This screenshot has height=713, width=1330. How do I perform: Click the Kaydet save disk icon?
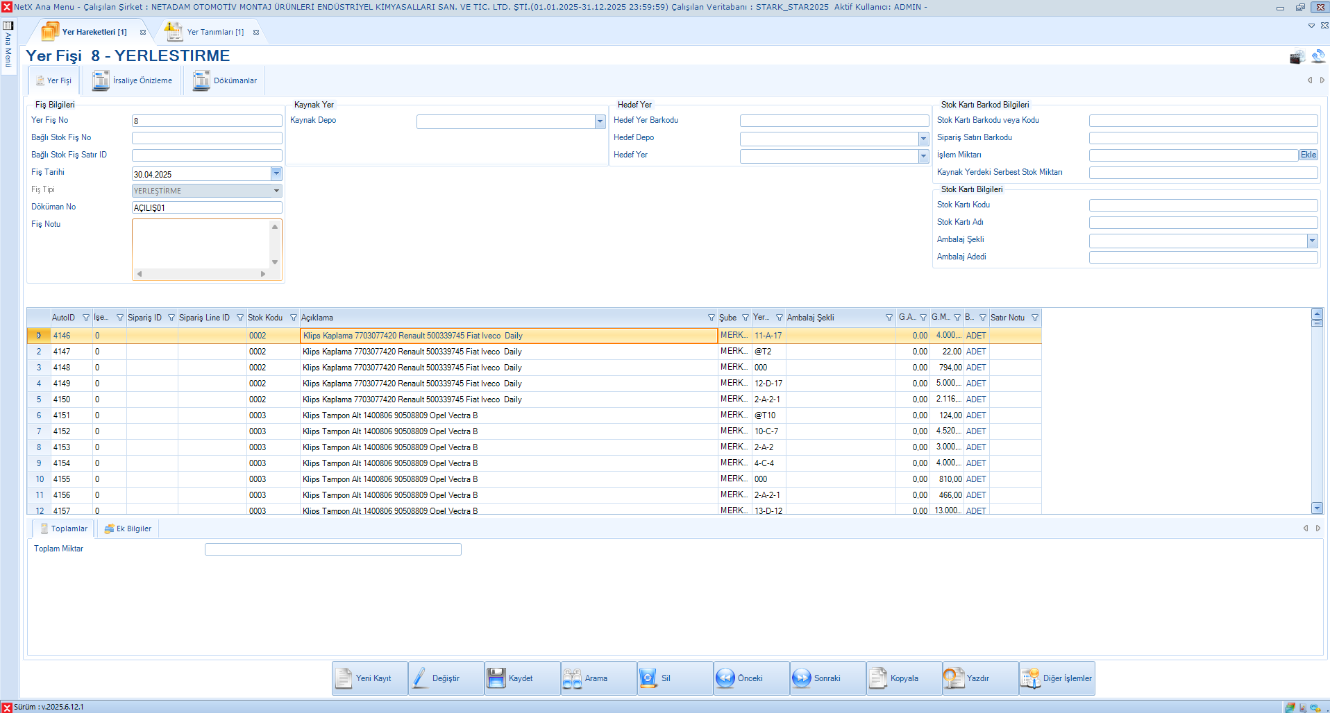pos(496,678)
